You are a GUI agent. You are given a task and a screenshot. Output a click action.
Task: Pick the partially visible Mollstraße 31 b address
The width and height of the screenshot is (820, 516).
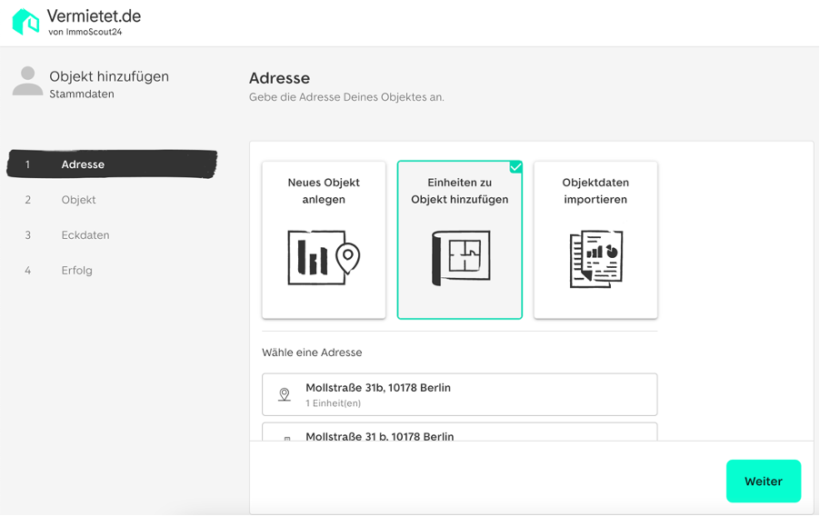(x=460, y=432)
